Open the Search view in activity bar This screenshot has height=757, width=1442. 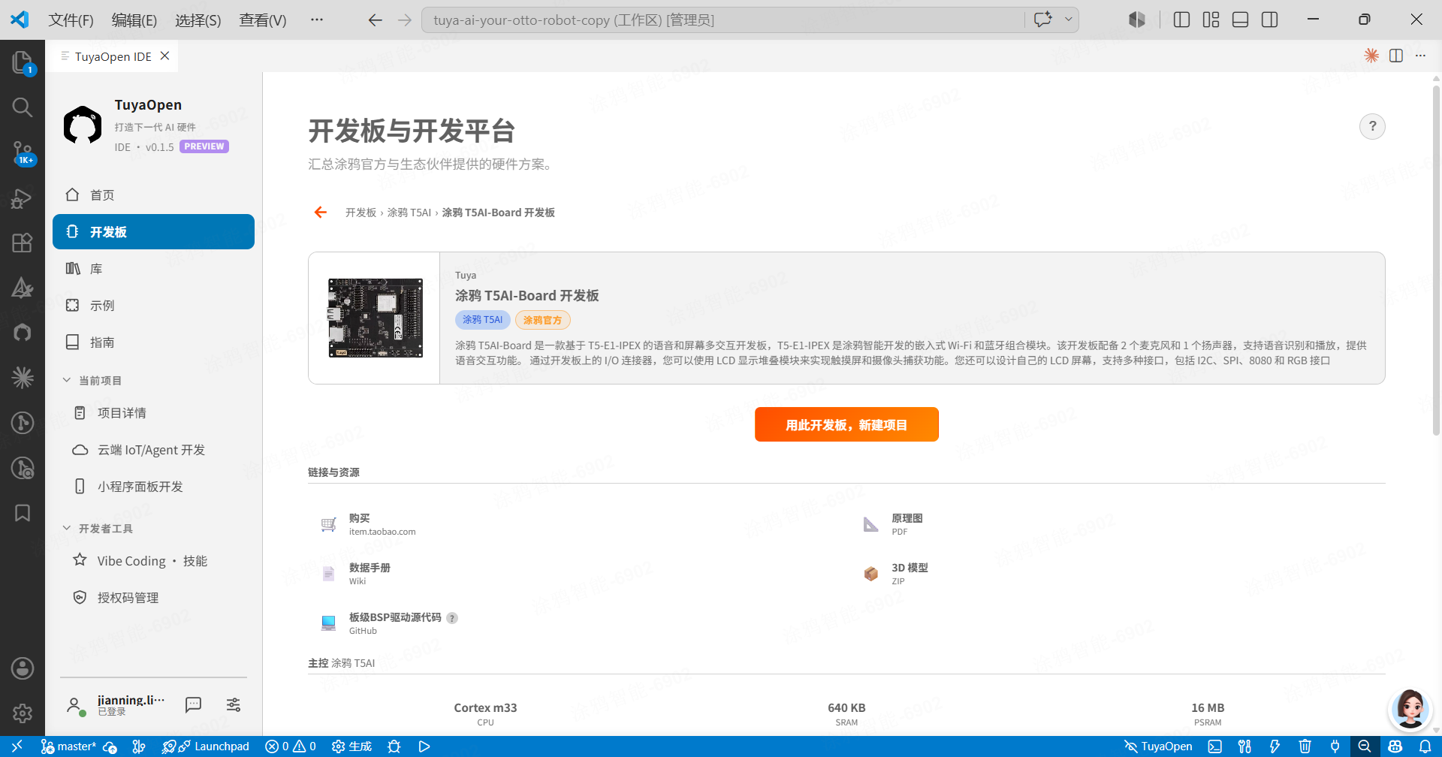click(x=23, y=107)
